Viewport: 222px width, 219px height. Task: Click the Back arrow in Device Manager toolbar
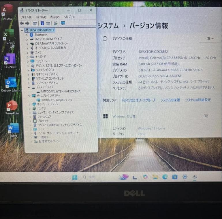22,23
